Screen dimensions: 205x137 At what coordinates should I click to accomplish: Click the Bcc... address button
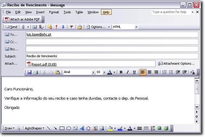11,49
